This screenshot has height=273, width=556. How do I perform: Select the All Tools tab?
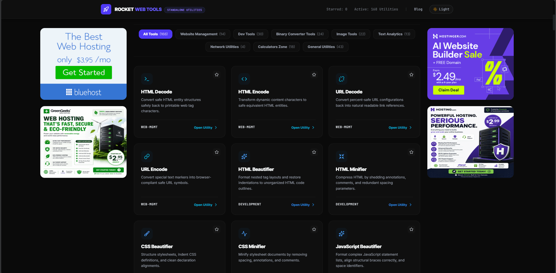[x=156, y=34]
